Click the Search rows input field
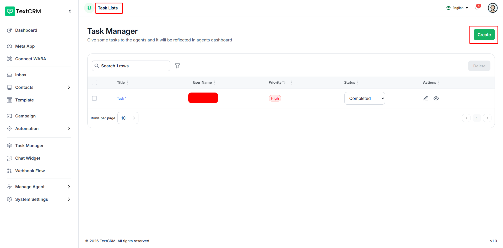Screen dimensions: 503x248 pos(134,66)
